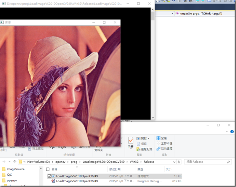Refresh the Release folder view
Screen dimensions: 236x187
coord(179,162)
